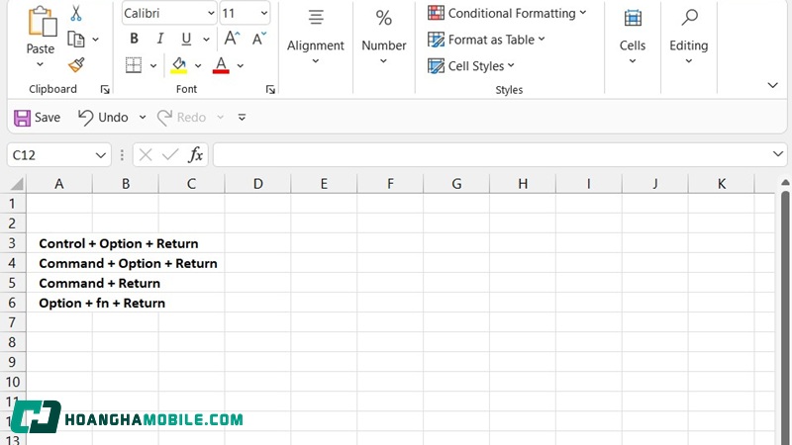792x445 pixels.
Task: Open the Copy options arrow
Action: click(x=95, y=39)
